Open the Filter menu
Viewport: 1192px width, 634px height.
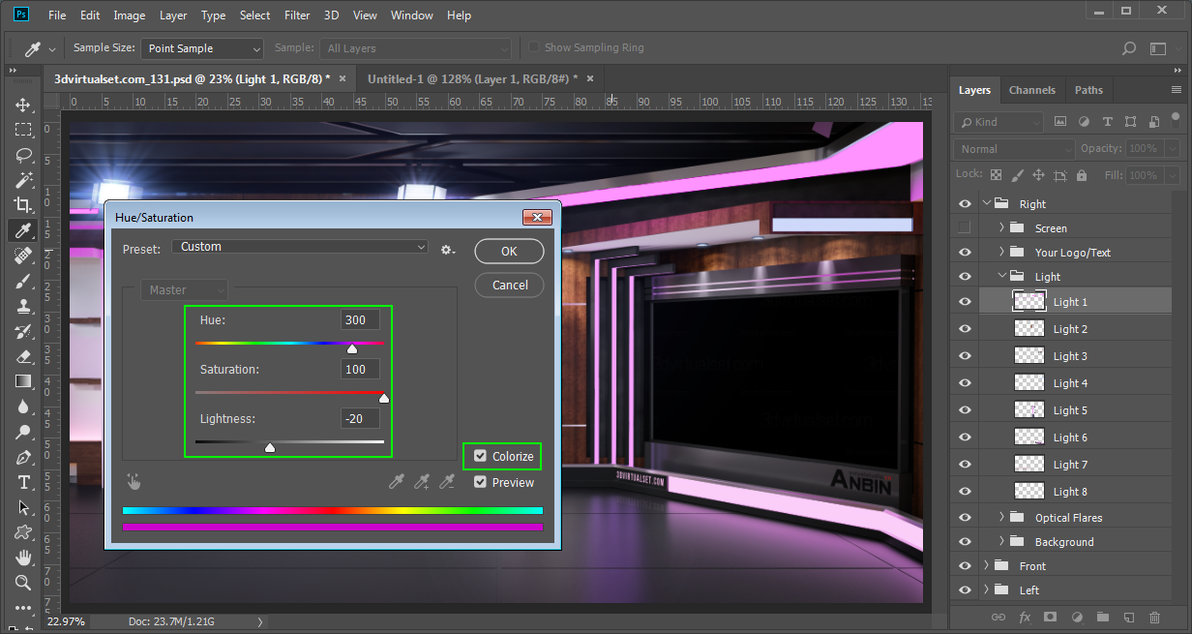pyautogui.click(x=296, y=15)
